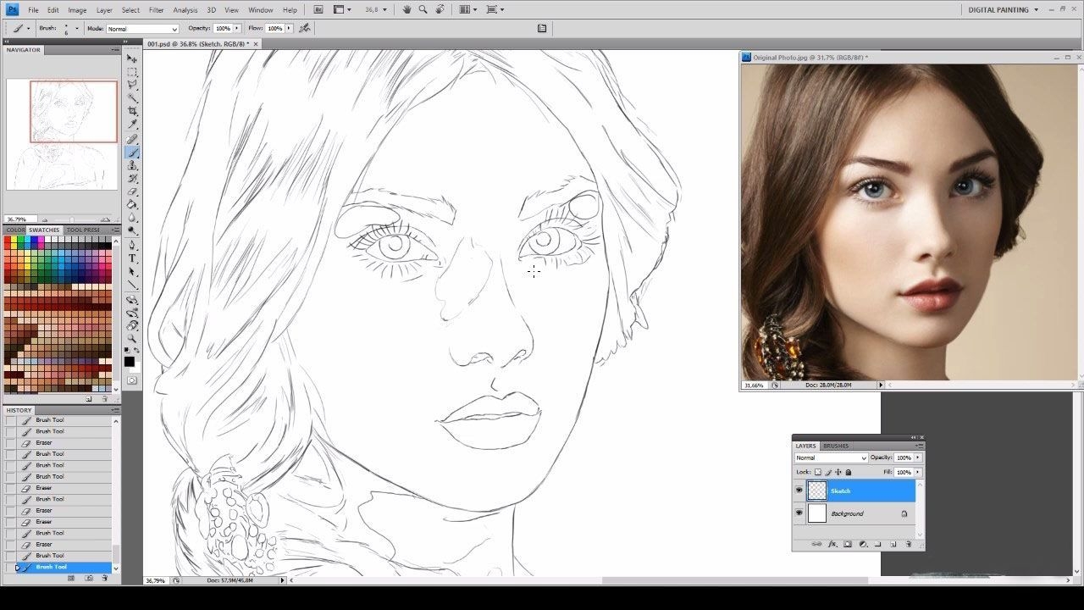Open the Analysis menu
The height and width of the screenshot is (610, 1084).
(185, 10)
